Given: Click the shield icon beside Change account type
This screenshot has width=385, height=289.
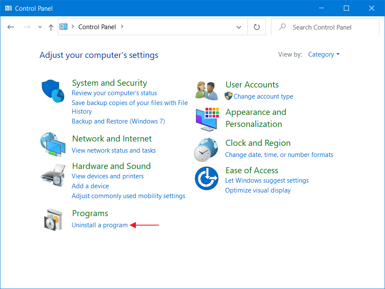Looking at the screenshot, I should point(229,96).
